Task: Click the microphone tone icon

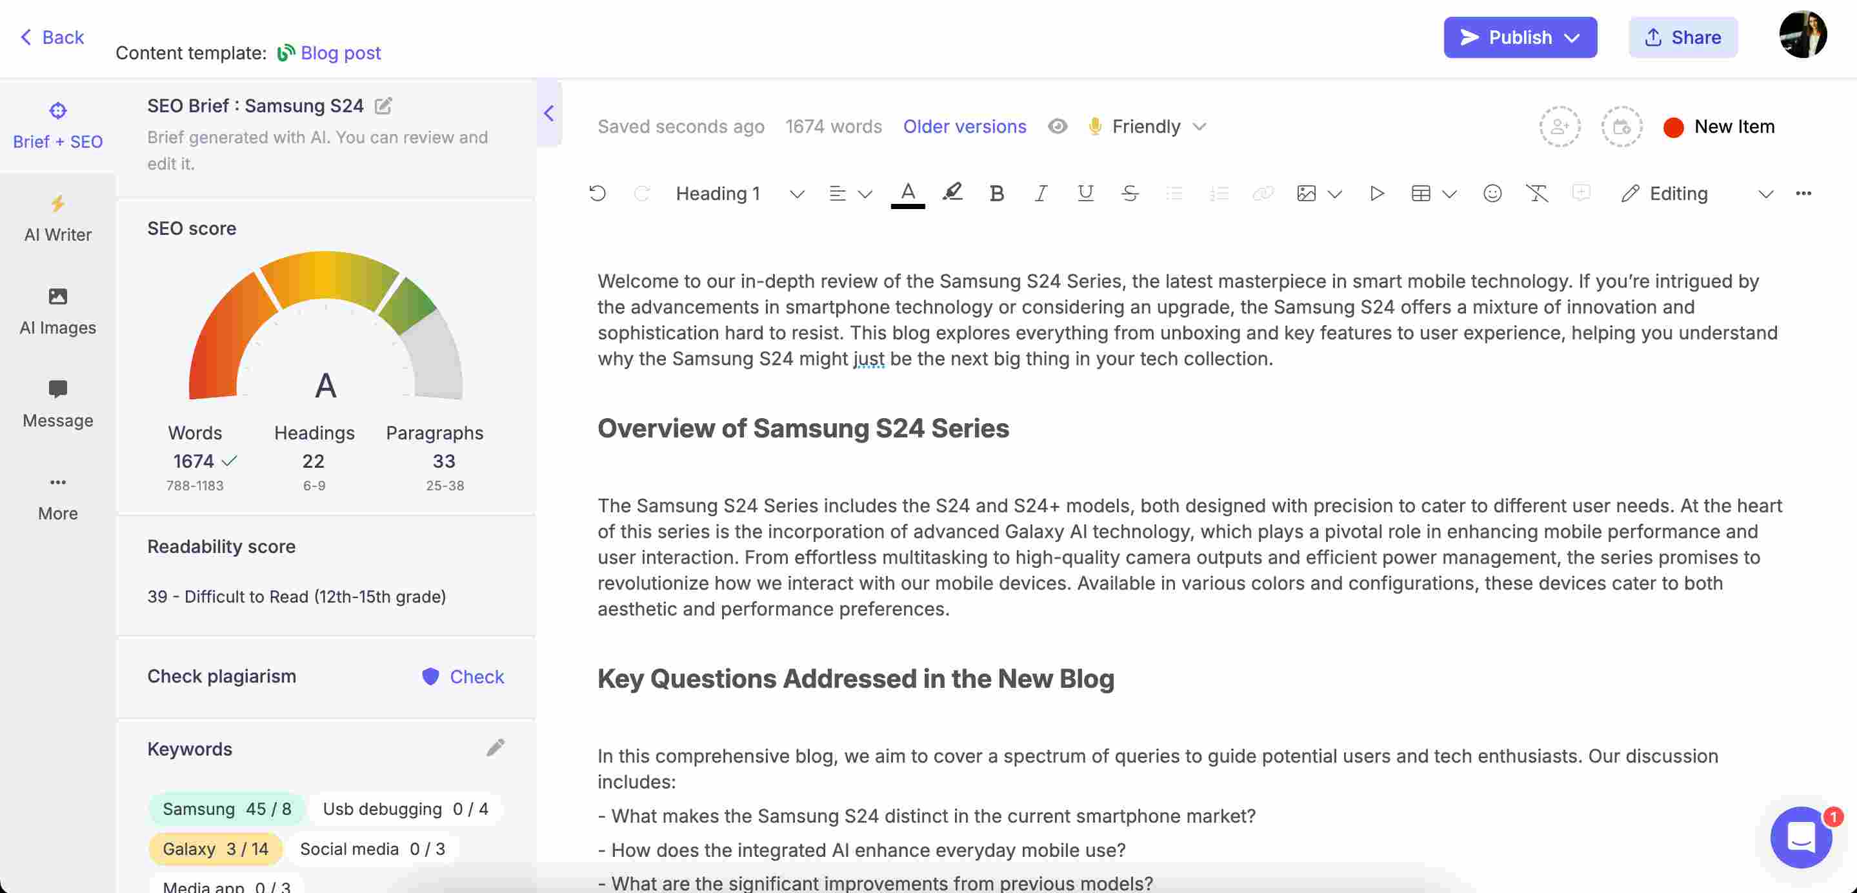Action: pos(1094,126)
